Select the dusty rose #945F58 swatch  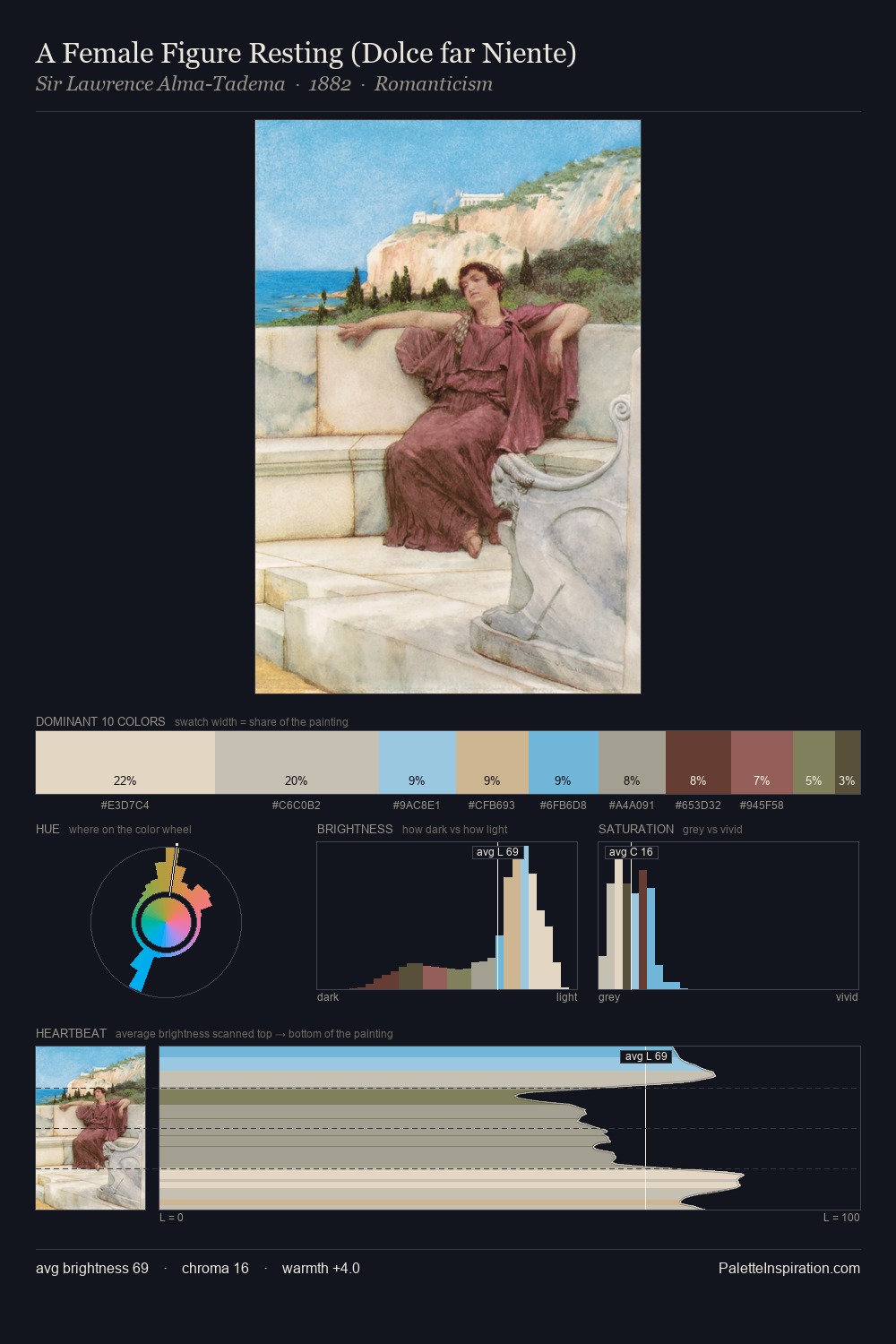[x=762, y=762]
